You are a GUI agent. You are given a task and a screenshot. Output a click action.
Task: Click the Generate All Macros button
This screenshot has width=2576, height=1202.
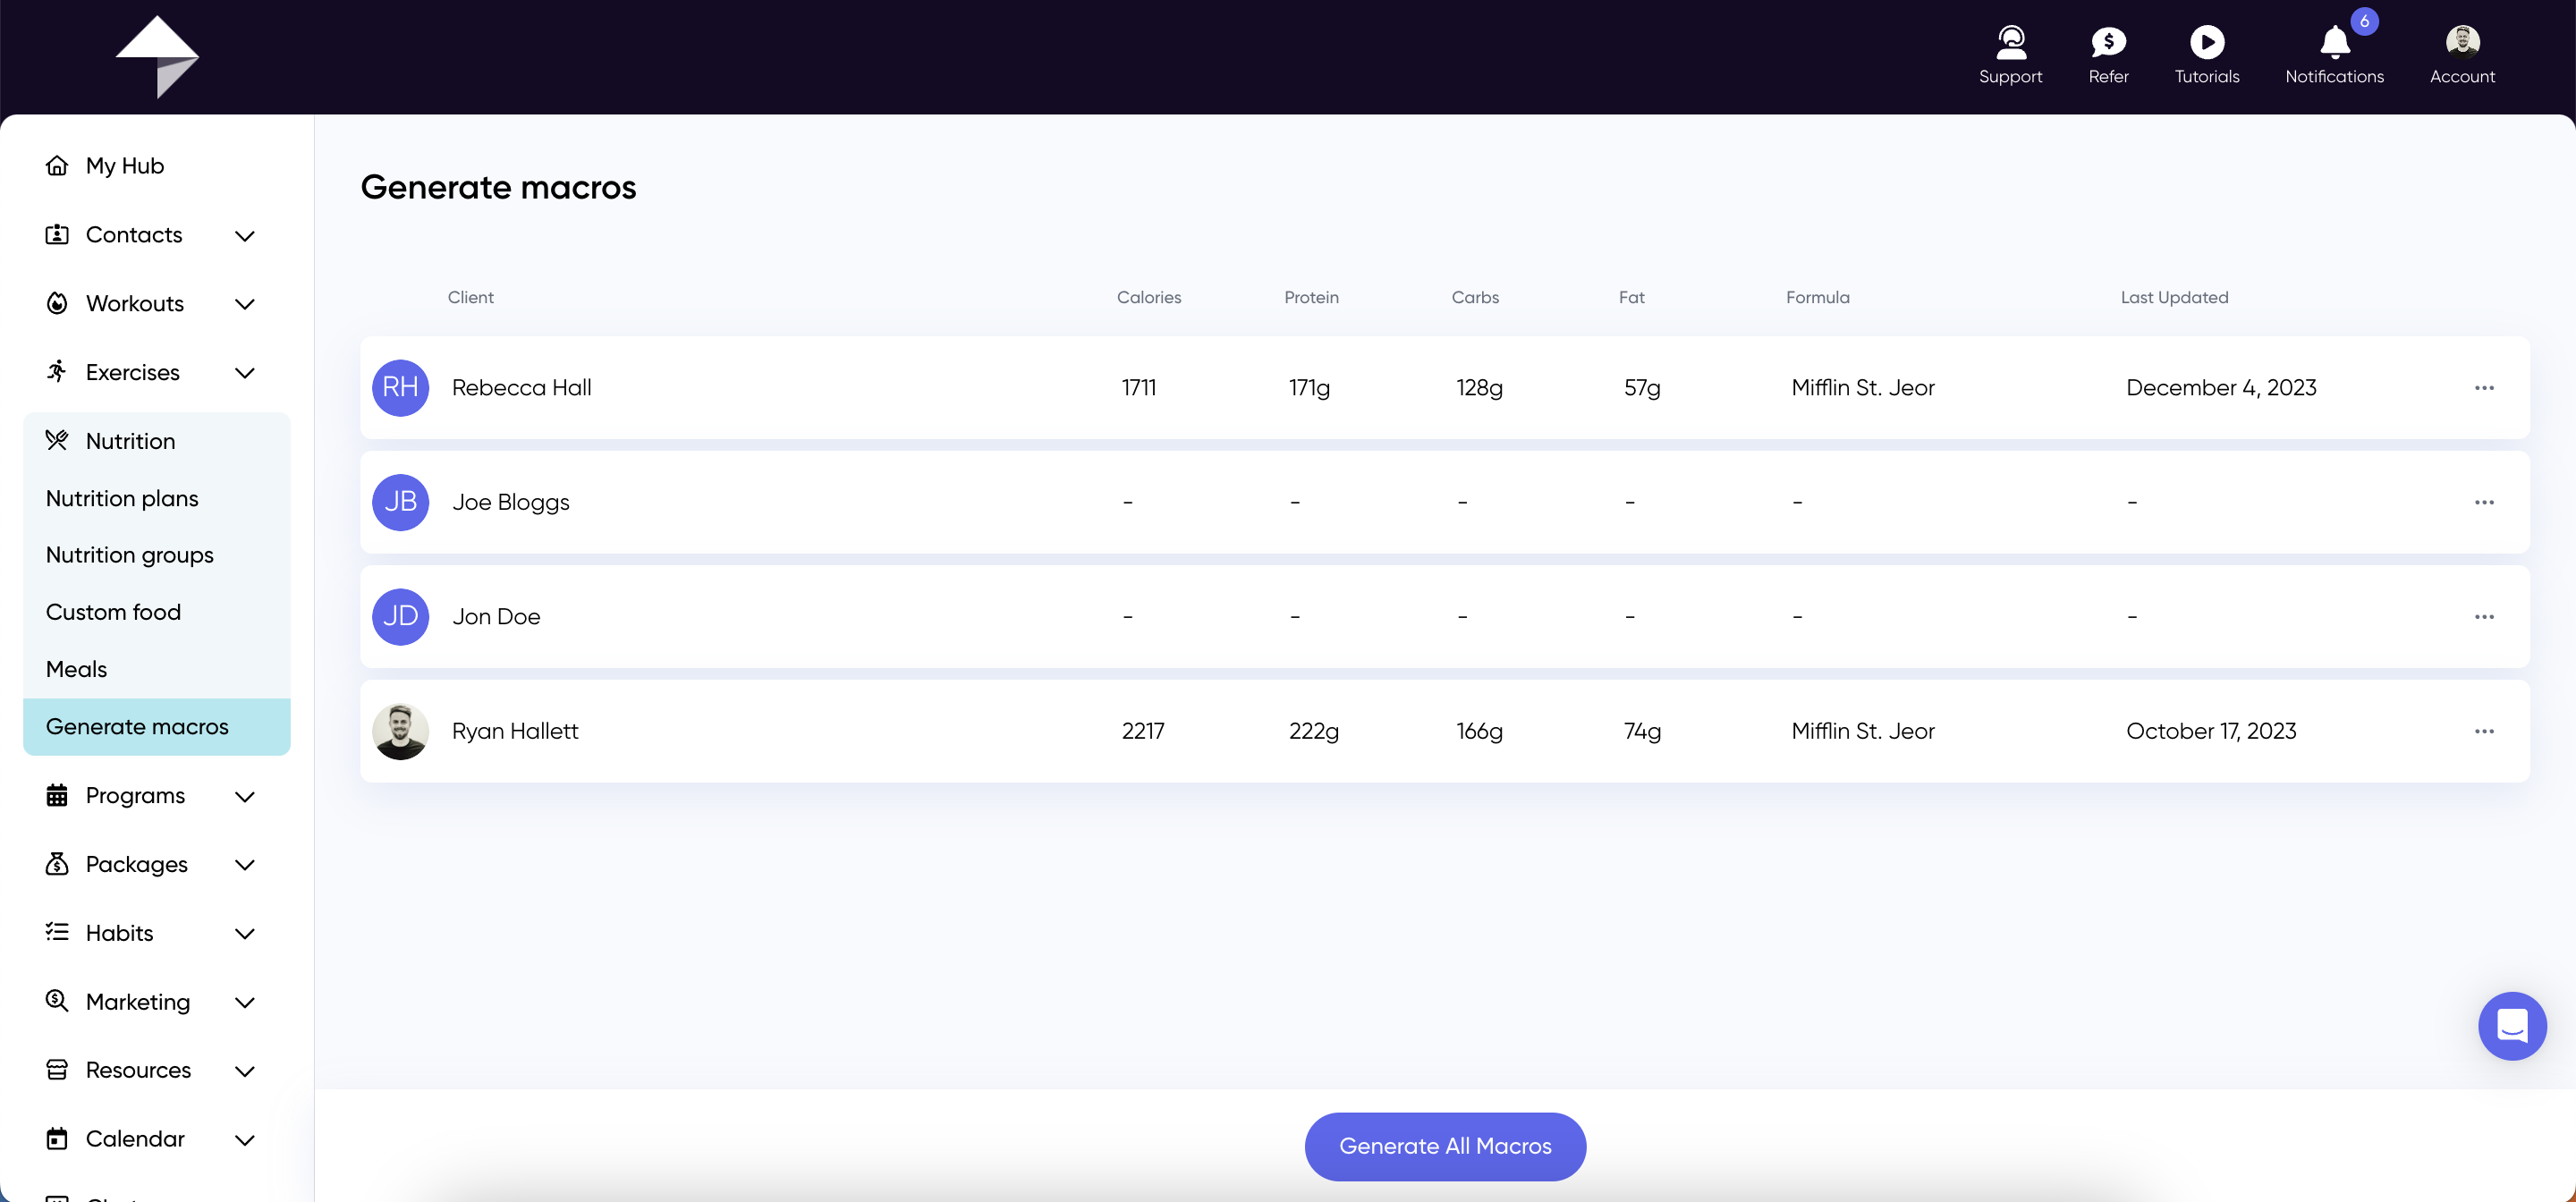pos(1445,1146)
